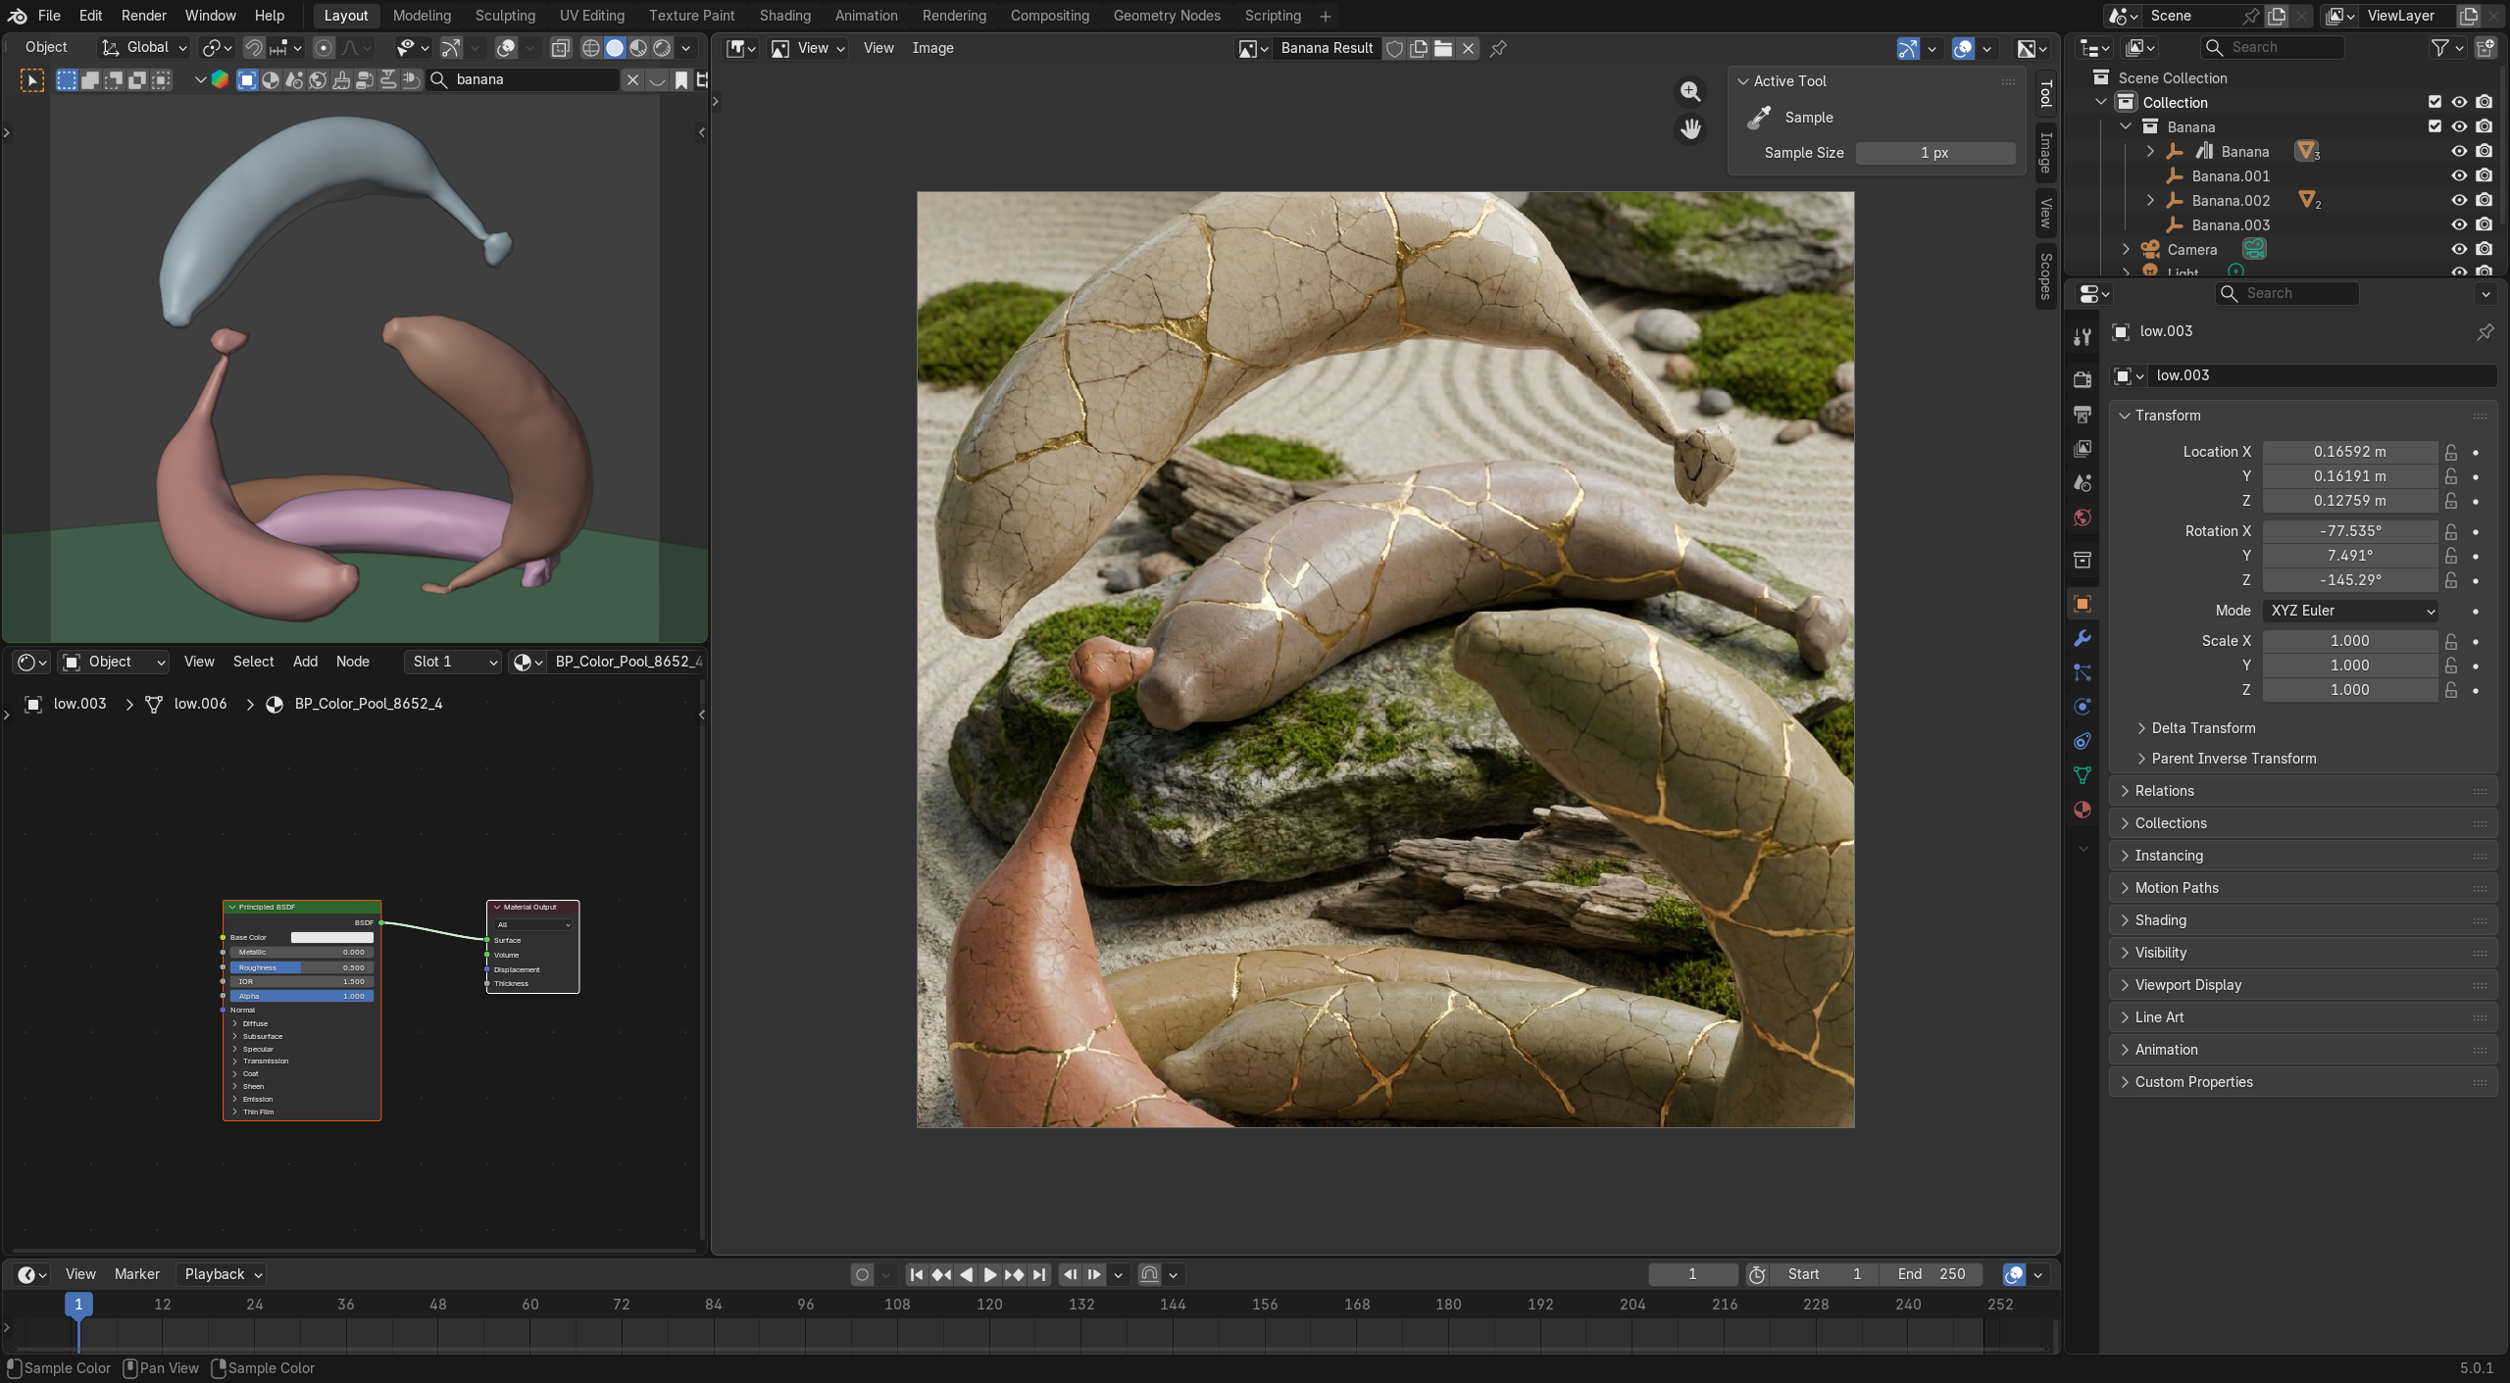Hide the Camera object in viewport

click(x=2459, y=249)
